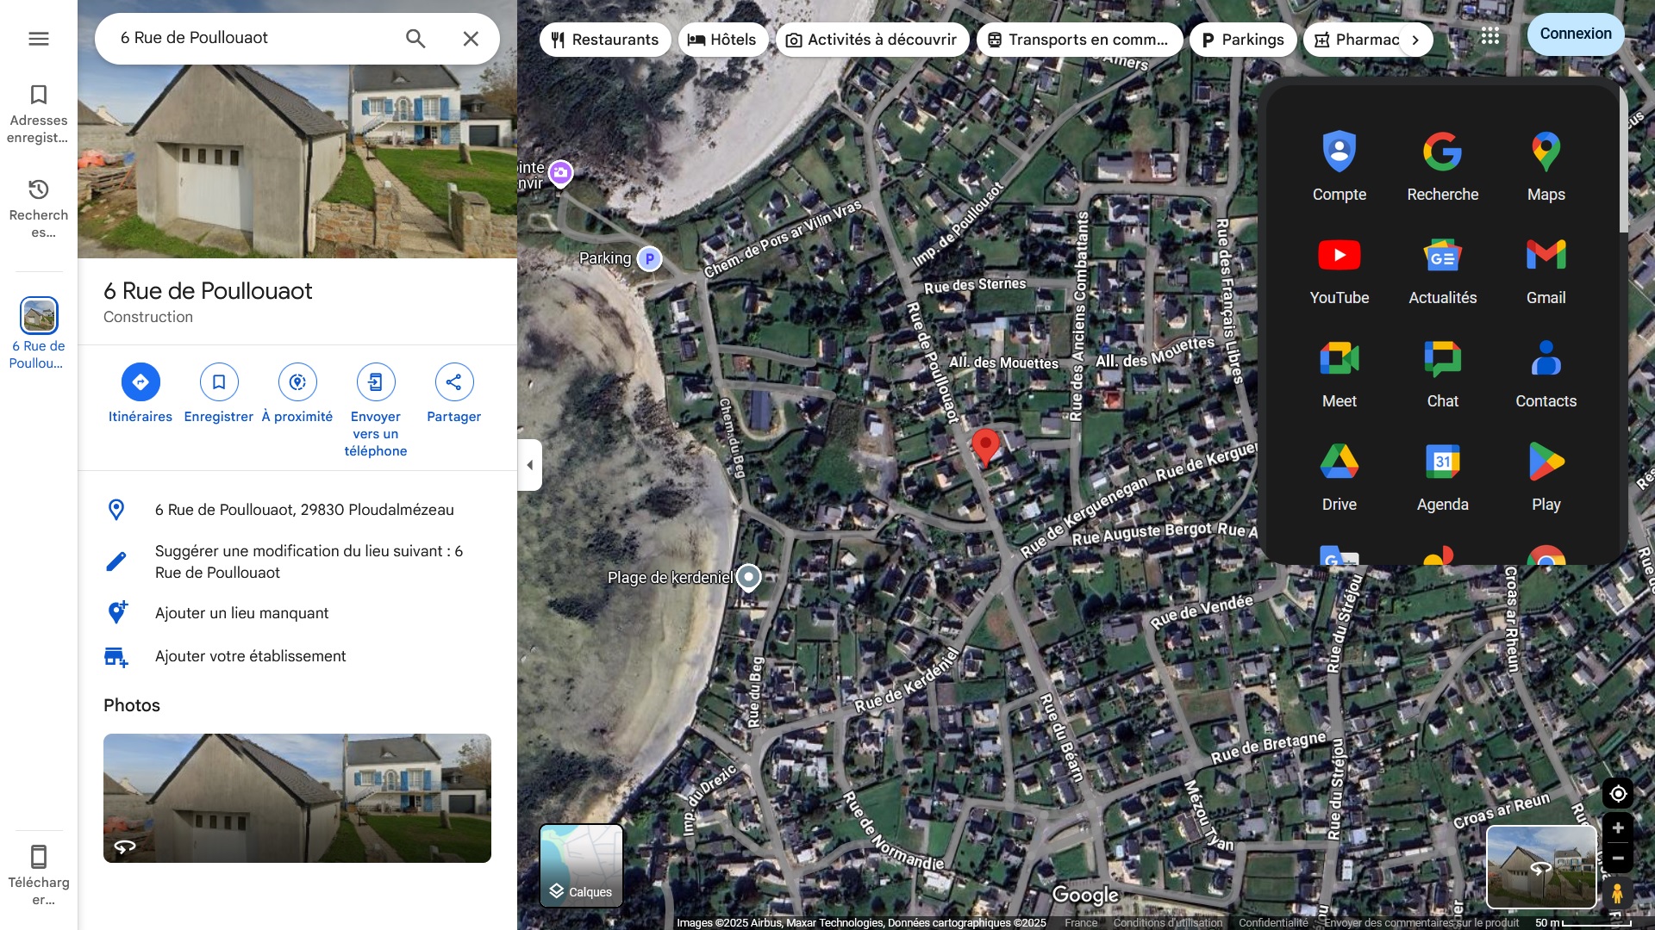This screenshot has height=930, width=1655.
Task: Collapse the side panel arrow
Action: (530, 465)
